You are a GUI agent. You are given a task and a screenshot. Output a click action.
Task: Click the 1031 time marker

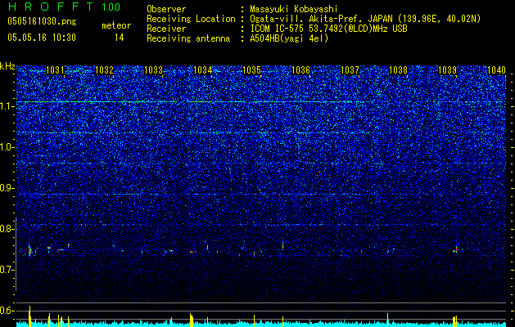coord(55,70)
